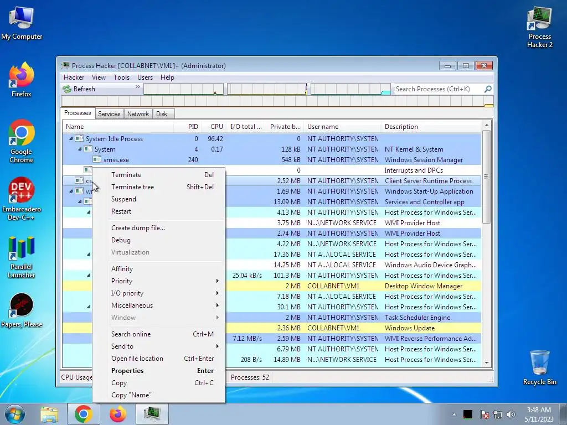This screenshot has width=567, height=425.
Task: Open Action Center flag icon
Action: point(484,414)
